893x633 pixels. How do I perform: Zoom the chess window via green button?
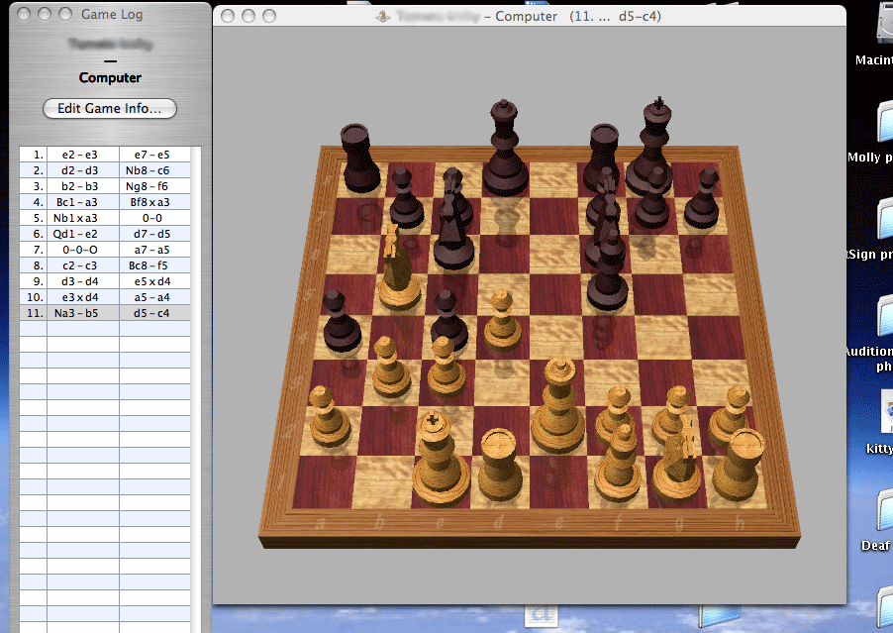pos(269,16)
